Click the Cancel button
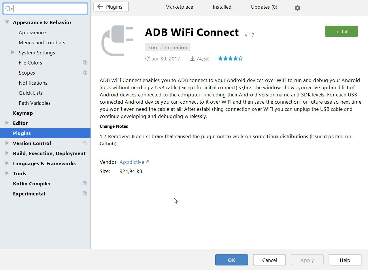Screen dimensions: 368x270 pos(269,260)
